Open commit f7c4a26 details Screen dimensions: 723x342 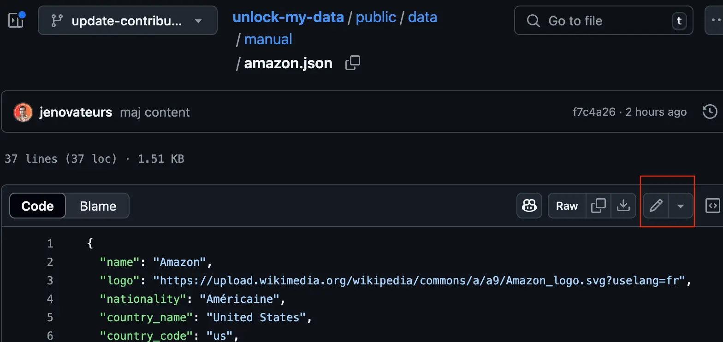(x=594, y=112)
